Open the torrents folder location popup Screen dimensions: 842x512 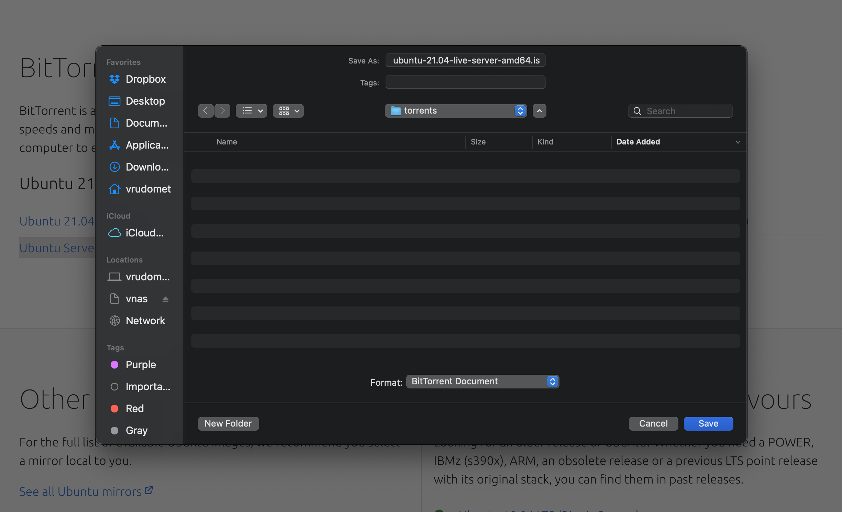(x=456, y=111)
